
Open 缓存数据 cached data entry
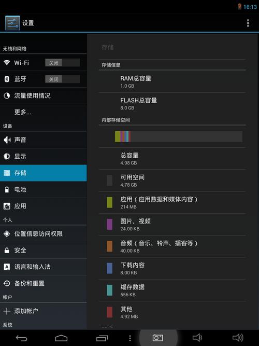click(x=172, y=290)
